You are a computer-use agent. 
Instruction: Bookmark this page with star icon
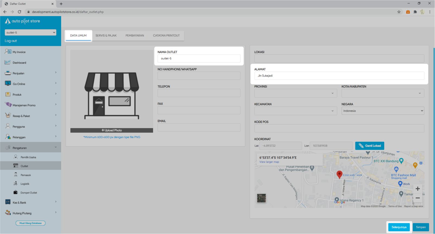[x=399, y=12]
